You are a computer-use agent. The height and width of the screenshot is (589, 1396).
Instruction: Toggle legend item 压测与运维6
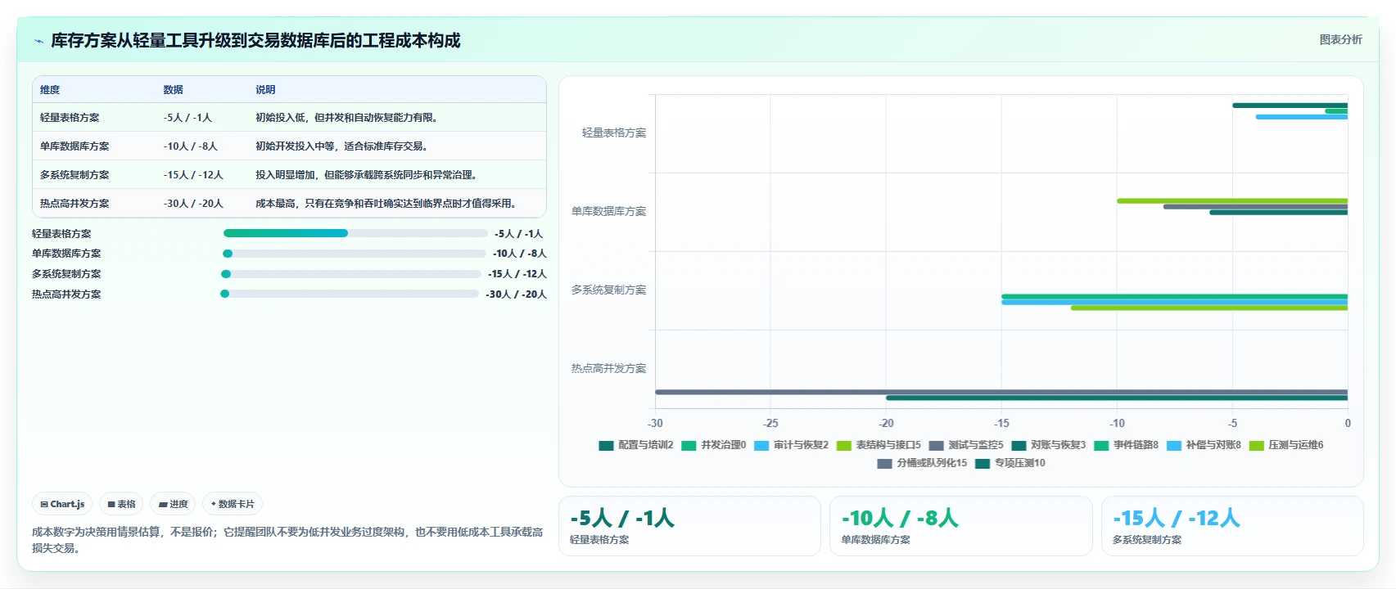pos(1286,445)
